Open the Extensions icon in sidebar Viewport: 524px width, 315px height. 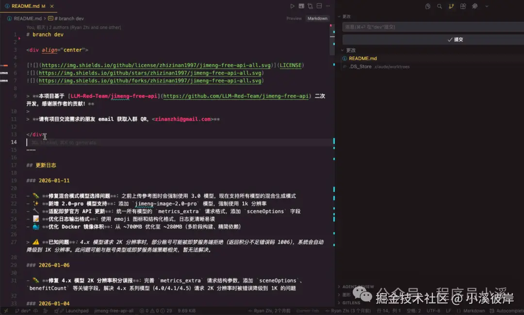point(463,6)
